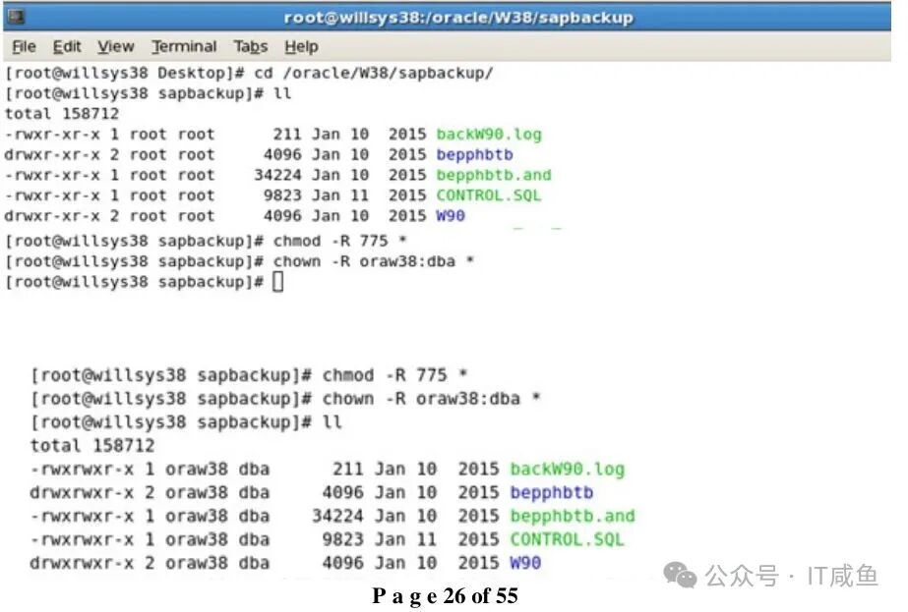Click 'chmod -R 775 *' in lower terminal capture
This screenshot has width=908, height=612.
[394, 375]
